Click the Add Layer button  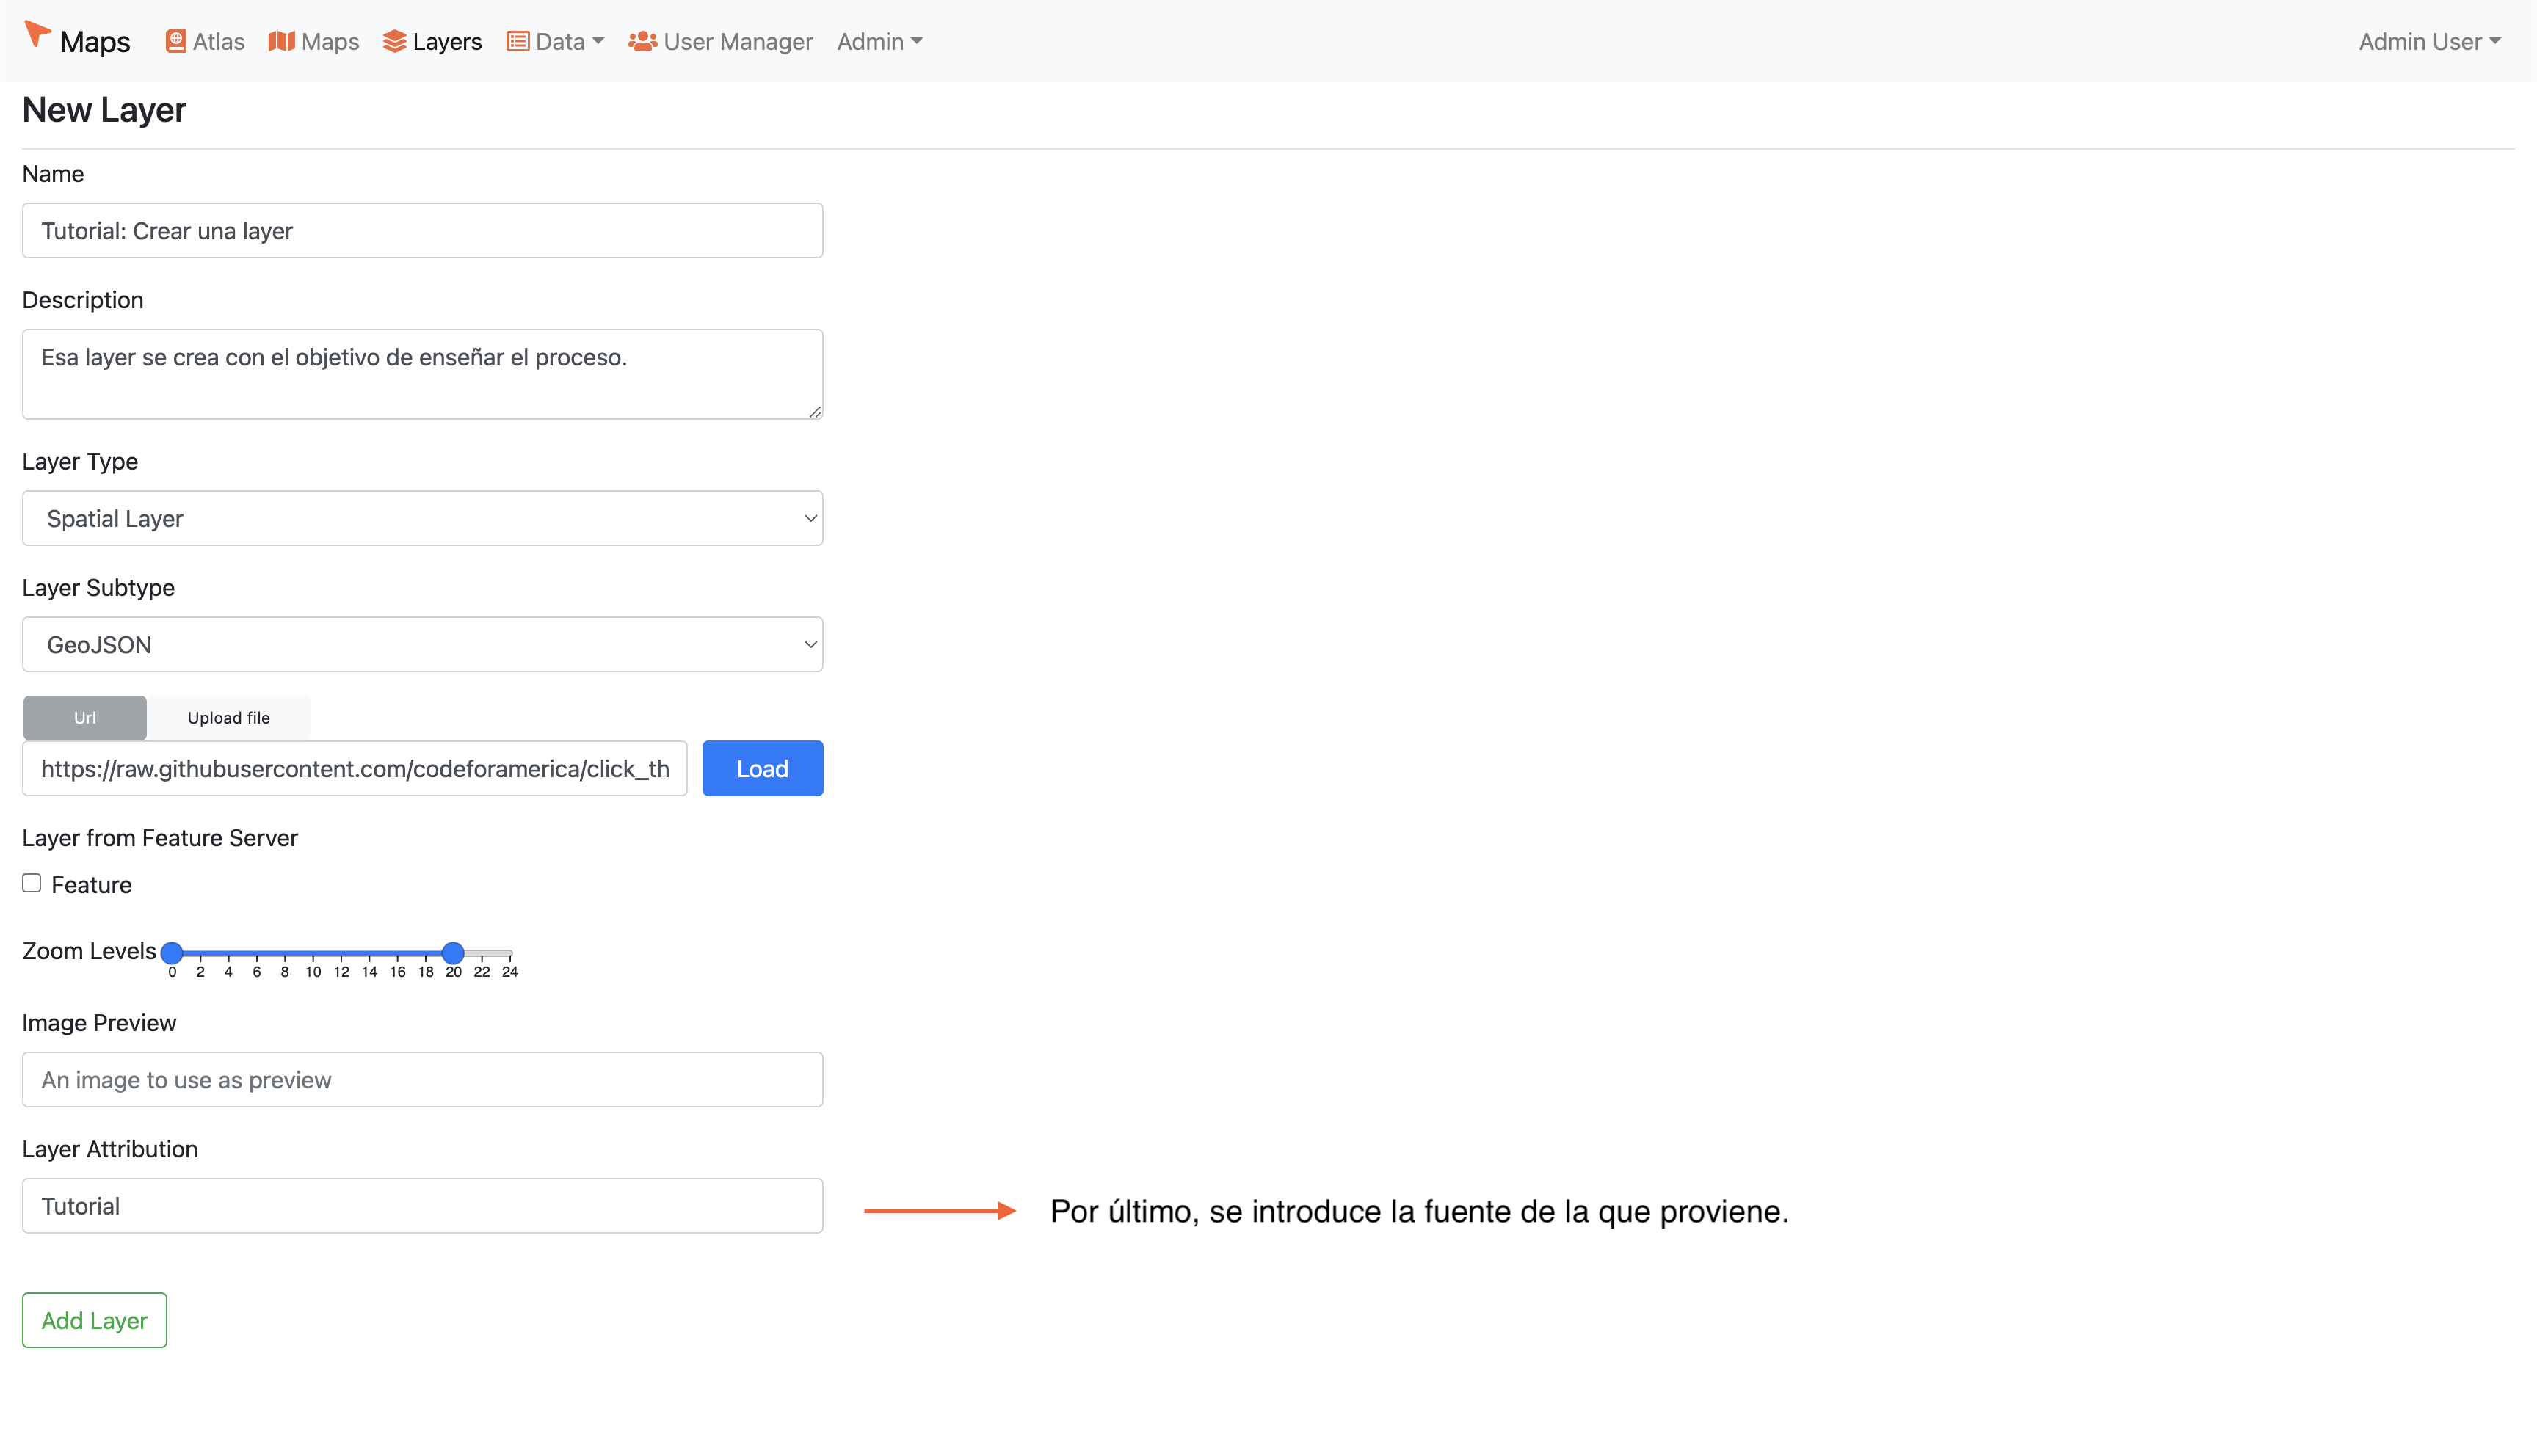(x=94, y=1320)
